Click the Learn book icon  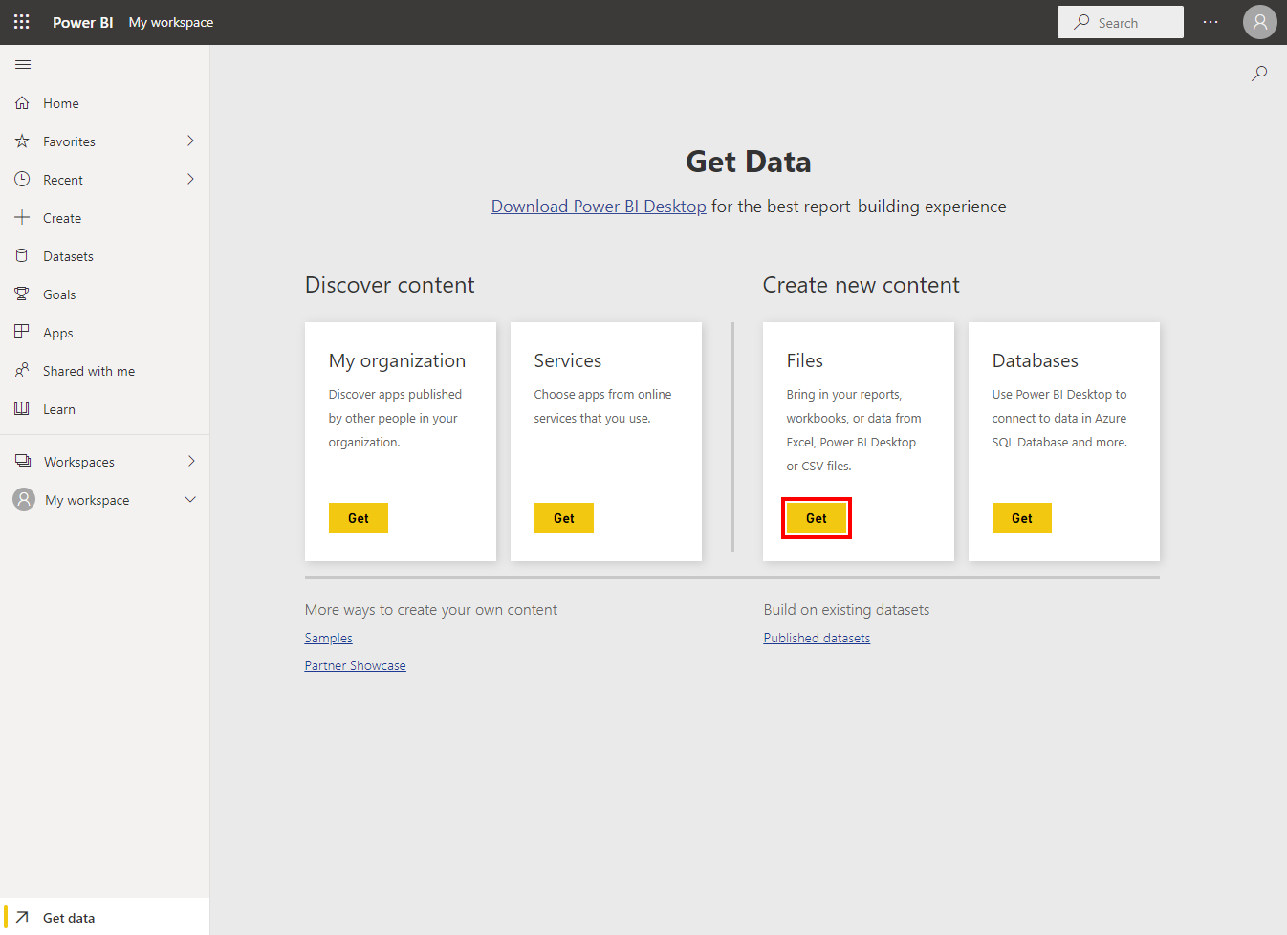pos(22,409)
